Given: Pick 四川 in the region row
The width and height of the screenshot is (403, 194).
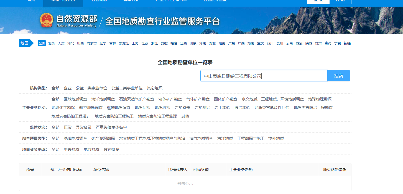Looking at the screenshot, I should (x=270, y=43).
